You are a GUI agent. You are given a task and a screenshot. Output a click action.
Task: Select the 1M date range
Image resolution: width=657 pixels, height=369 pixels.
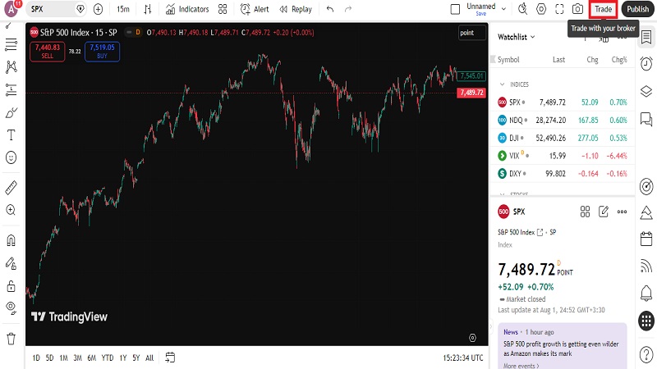[63, 358]
